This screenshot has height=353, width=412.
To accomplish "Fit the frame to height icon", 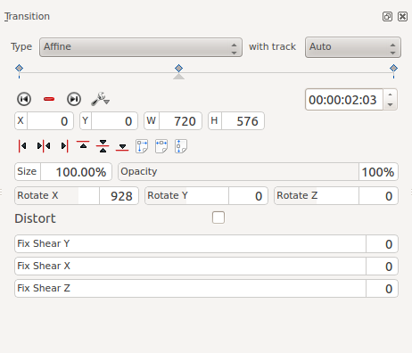I will pos(181,146).
